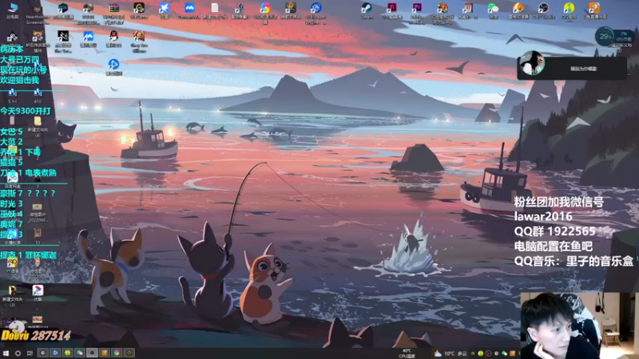The height and width of the screenshot is (359, 639).
Task: Launch the OBS Studio shortcut
Action: click(543, 10)
